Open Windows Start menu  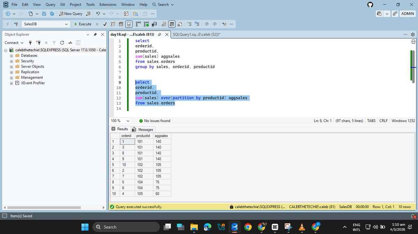click(x=85, y=227)
